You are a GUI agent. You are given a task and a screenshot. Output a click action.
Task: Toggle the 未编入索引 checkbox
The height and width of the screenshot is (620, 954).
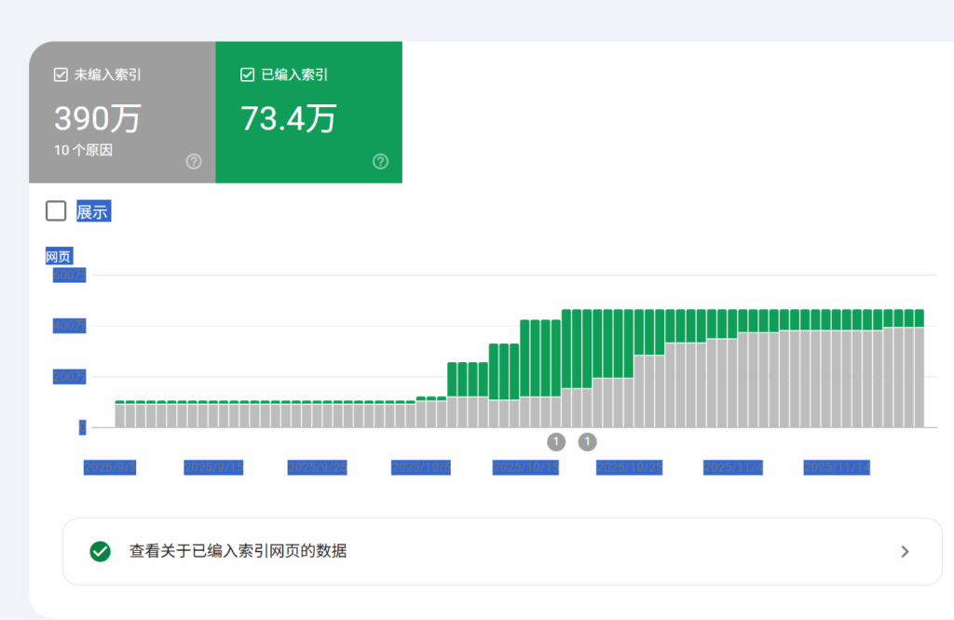[x=61, y=74]
